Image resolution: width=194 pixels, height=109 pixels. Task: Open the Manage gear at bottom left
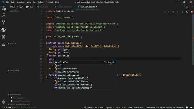(3, 102)
